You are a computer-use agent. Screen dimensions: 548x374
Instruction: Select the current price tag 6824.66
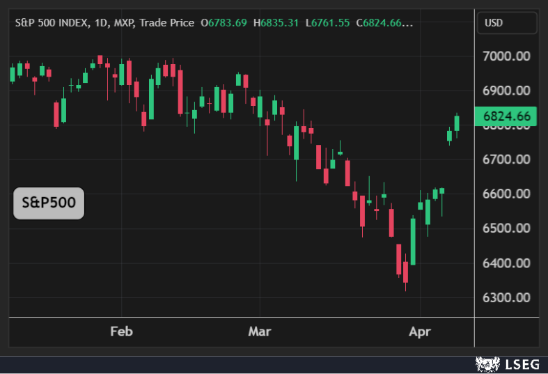click(x=506, y=116)
